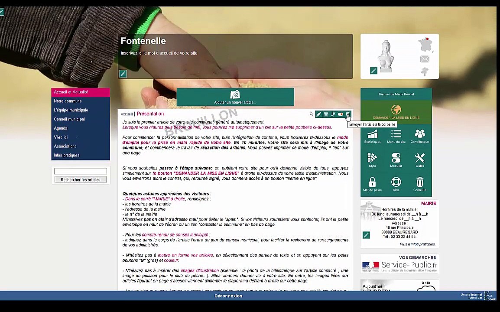Open Conseil municipal menu item
Screen dimensions: 500x312
[81, 119]
